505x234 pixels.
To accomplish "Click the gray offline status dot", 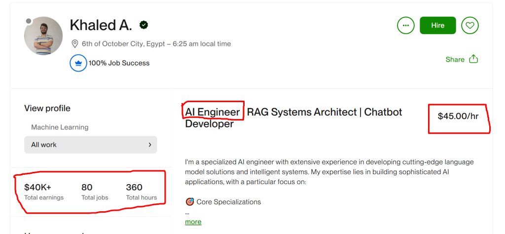I will pyautogui.click(x=29, y=21).
